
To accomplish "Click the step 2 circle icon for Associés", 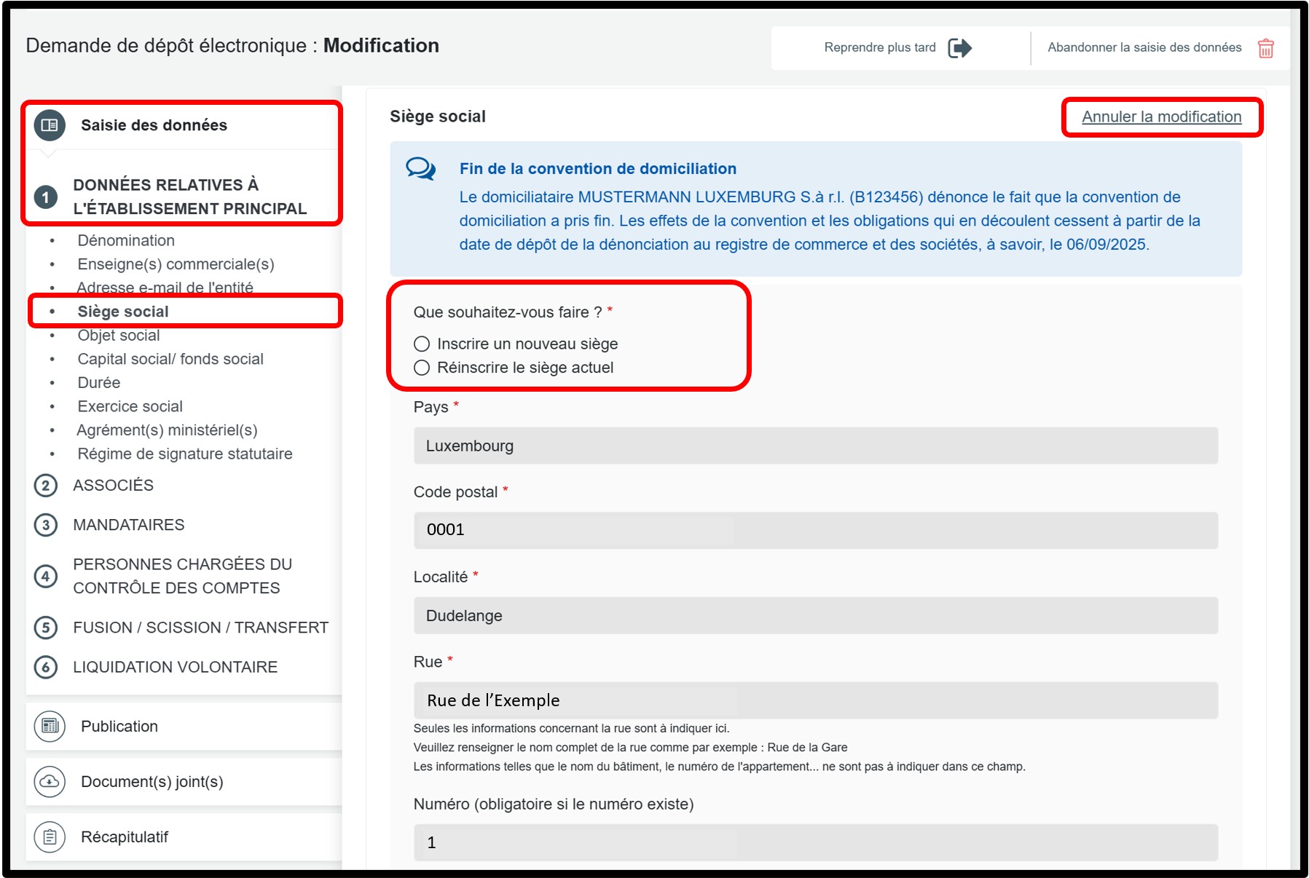I will (x=46, y=486).
